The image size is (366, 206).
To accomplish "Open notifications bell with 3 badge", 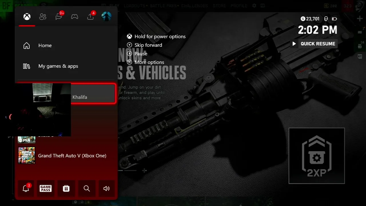I will tap(26, 188).
